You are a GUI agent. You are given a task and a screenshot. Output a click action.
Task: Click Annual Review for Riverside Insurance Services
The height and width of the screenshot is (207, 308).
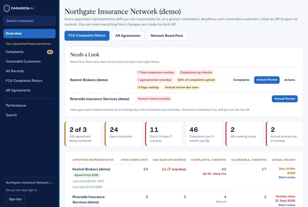coord(285,99)
